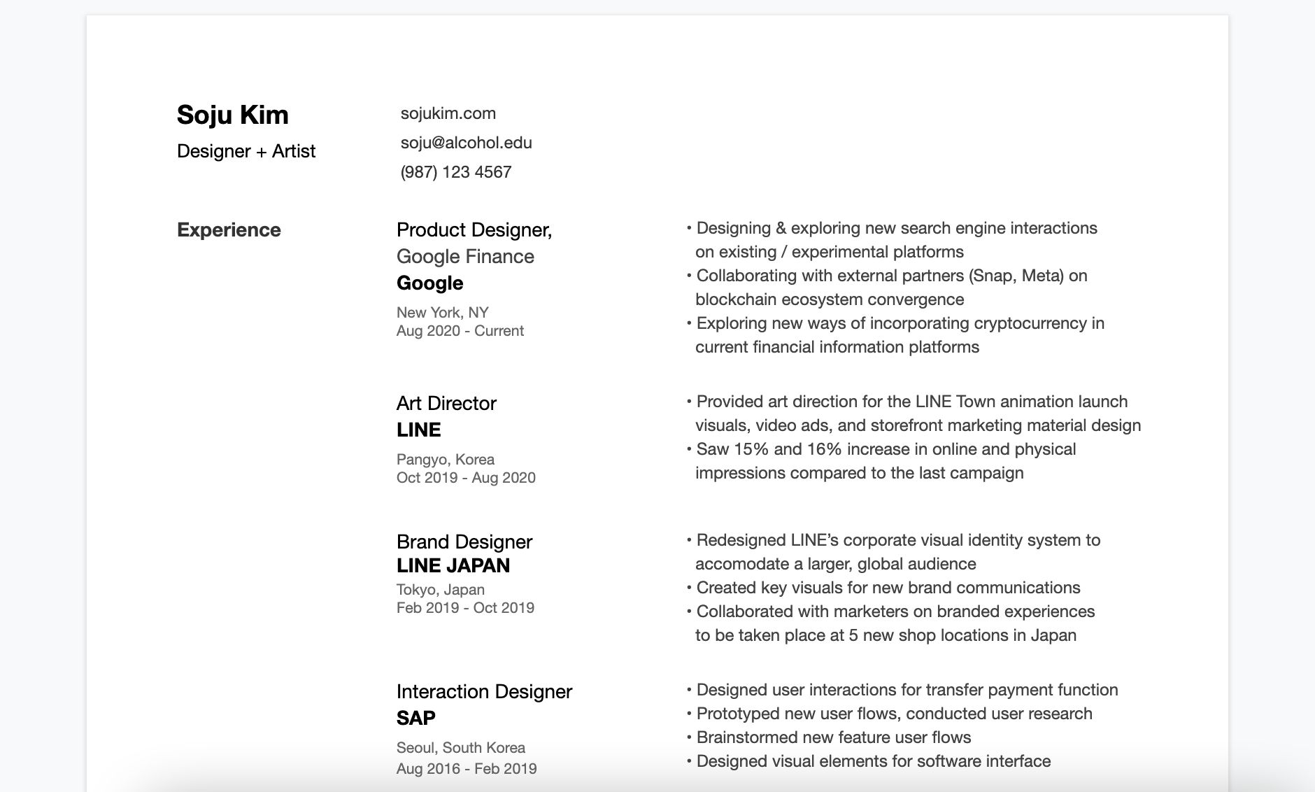Select the Product Designer, job title
Image resolution: width=1315 pixels, height=792 pixels.
(x=474, y=230)
